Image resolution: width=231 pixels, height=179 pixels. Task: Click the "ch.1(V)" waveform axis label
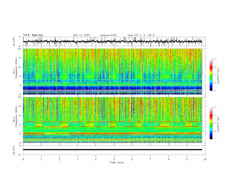click(x=14, y=42)
